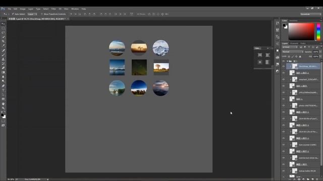Select the Horizontal Type tool
The width and height of the screenshot is (323, 181).
[3, 90]
